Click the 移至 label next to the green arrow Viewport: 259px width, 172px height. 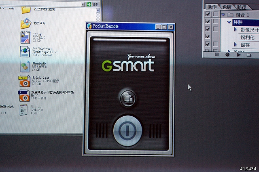[95, 4]
